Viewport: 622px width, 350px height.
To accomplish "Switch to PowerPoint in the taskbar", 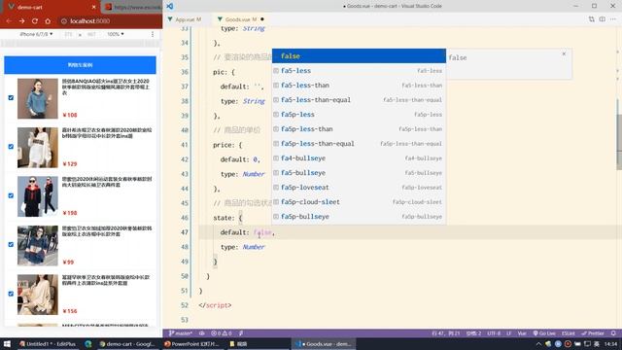I will tap(192, 343).
